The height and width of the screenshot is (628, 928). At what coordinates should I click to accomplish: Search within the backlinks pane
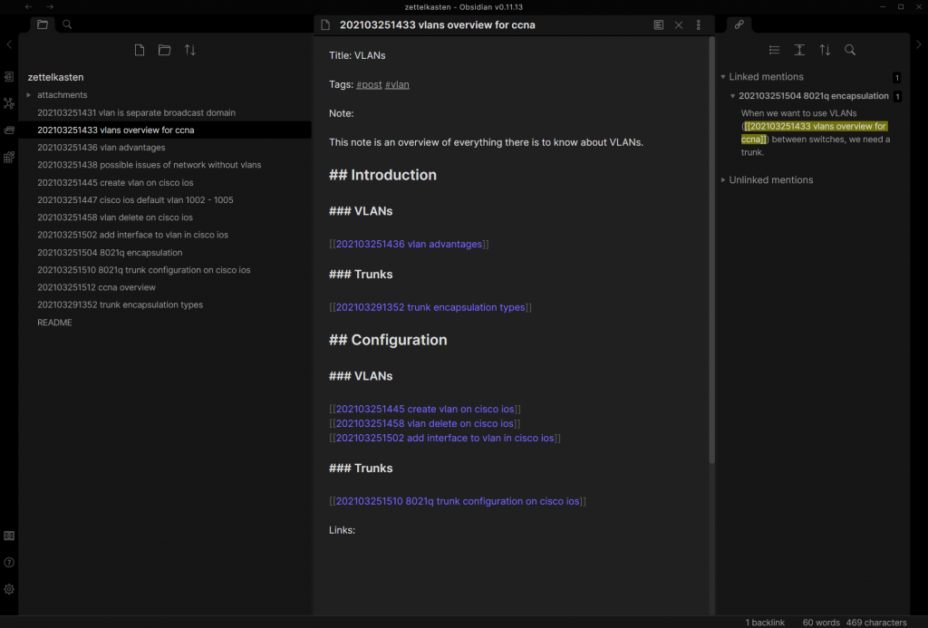pyautogui.click(x=850, y=51)
